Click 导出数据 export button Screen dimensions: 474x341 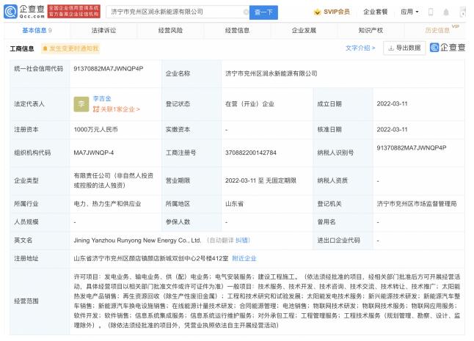point(404,48)
